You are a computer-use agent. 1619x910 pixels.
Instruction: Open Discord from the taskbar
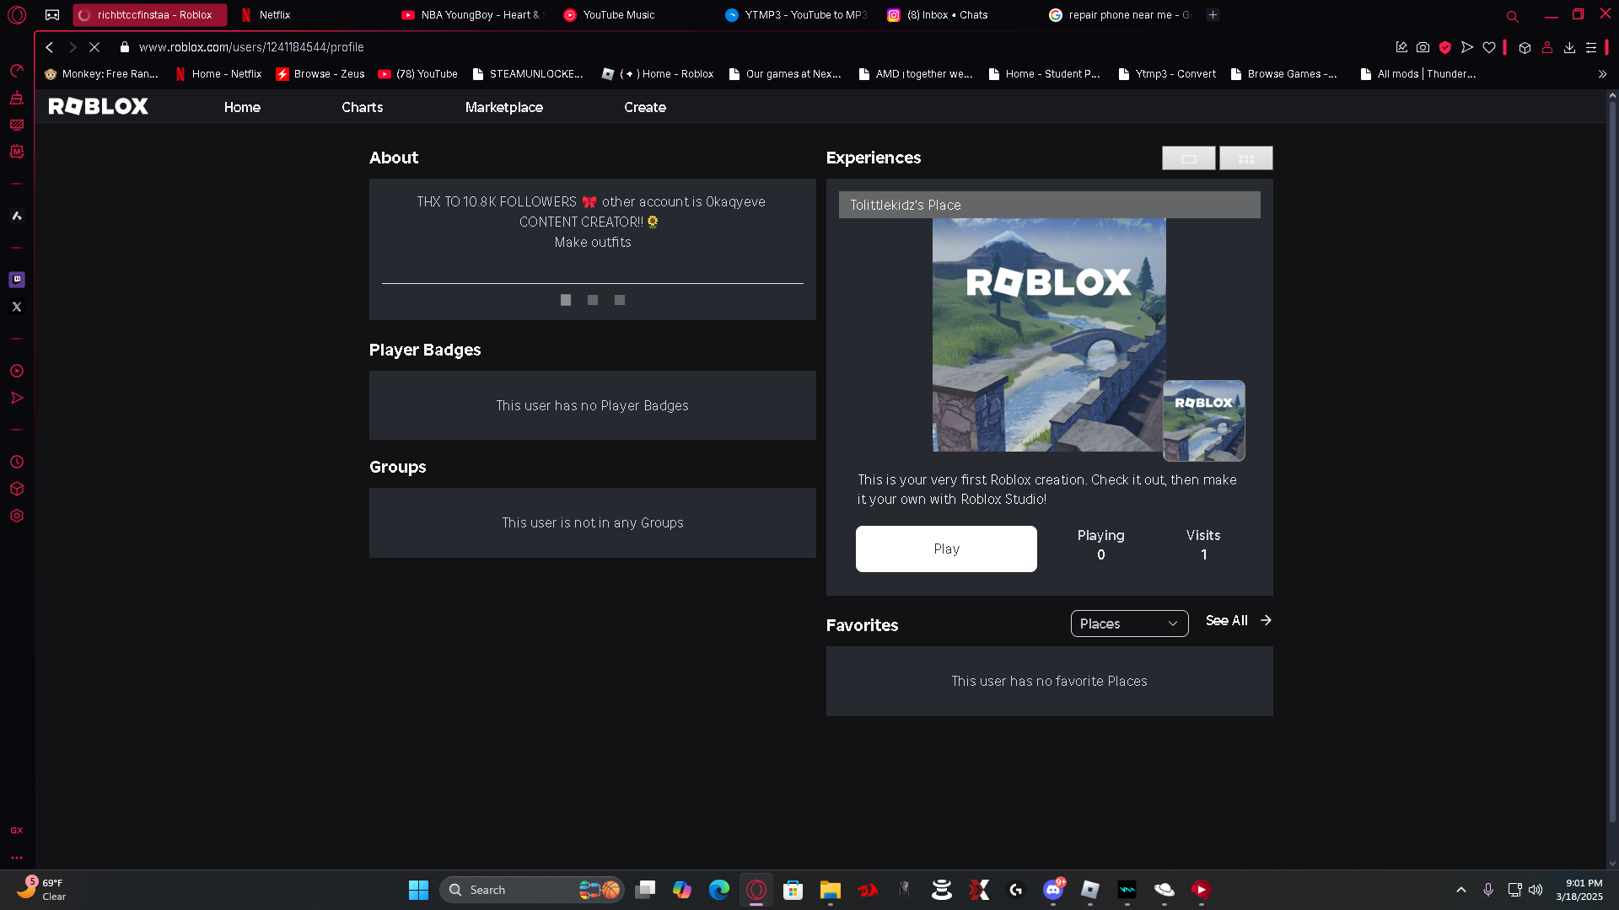click(x=1053, y=890)
